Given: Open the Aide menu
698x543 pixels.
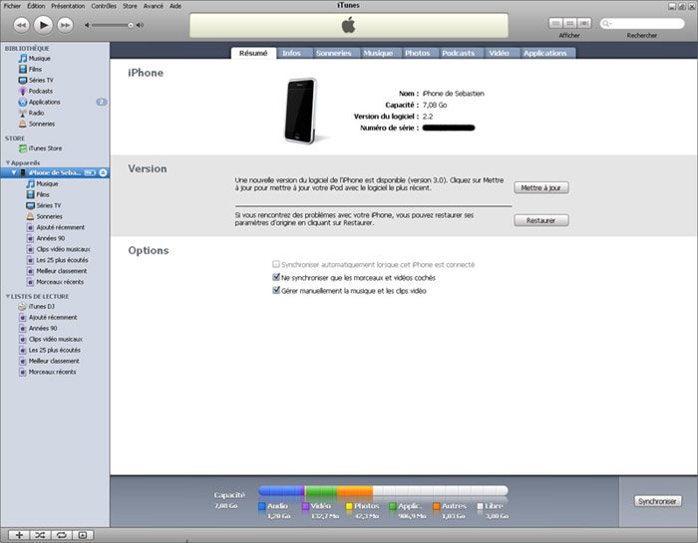Looking at the screenshot, I should 175,6.
